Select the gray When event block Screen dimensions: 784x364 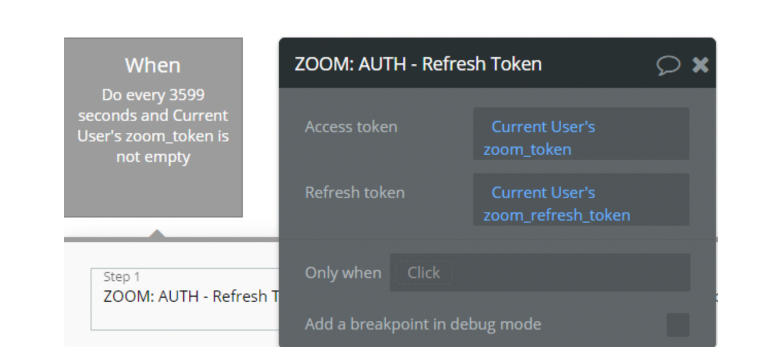pyautogui.click(x=153, y=128)
